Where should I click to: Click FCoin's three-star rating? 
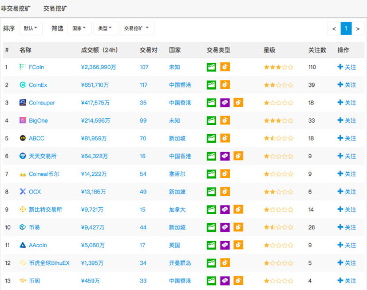coord(278,67)
